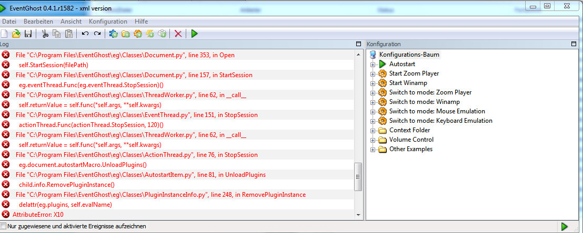Viewport: 583px width, 233px height.
Task: Create a new configuration file
Action: click(x=4, y=34)
